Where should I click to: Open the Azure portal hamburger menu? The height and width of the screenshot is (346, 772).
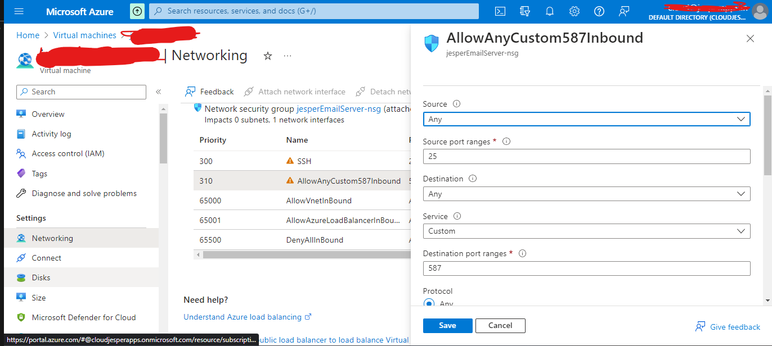(19, 11)
